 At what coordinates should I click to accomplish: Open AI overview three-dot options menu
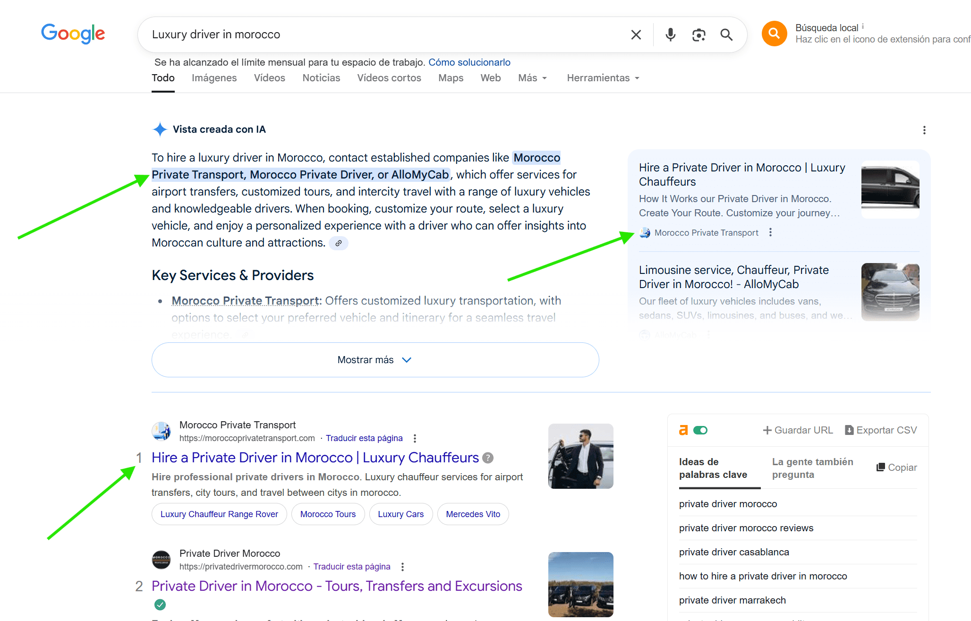(924, 130)
